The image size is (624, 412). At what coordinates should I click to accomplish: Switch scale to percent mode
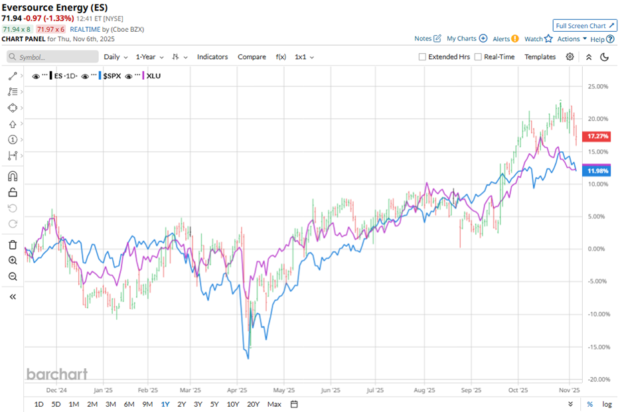coord(589,404)
